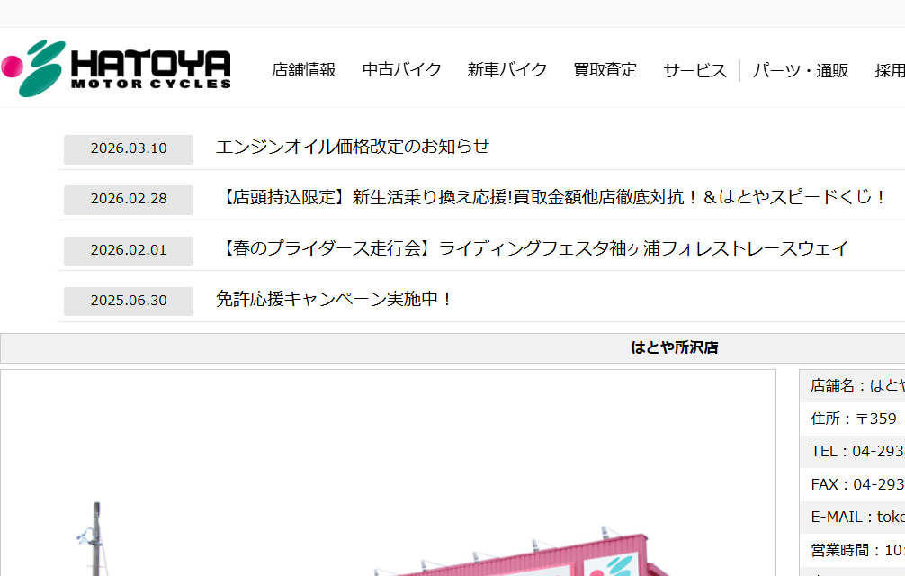The image size is (905, 576).
Task: Click サービス in the top menu
Action: pos(694,70)
